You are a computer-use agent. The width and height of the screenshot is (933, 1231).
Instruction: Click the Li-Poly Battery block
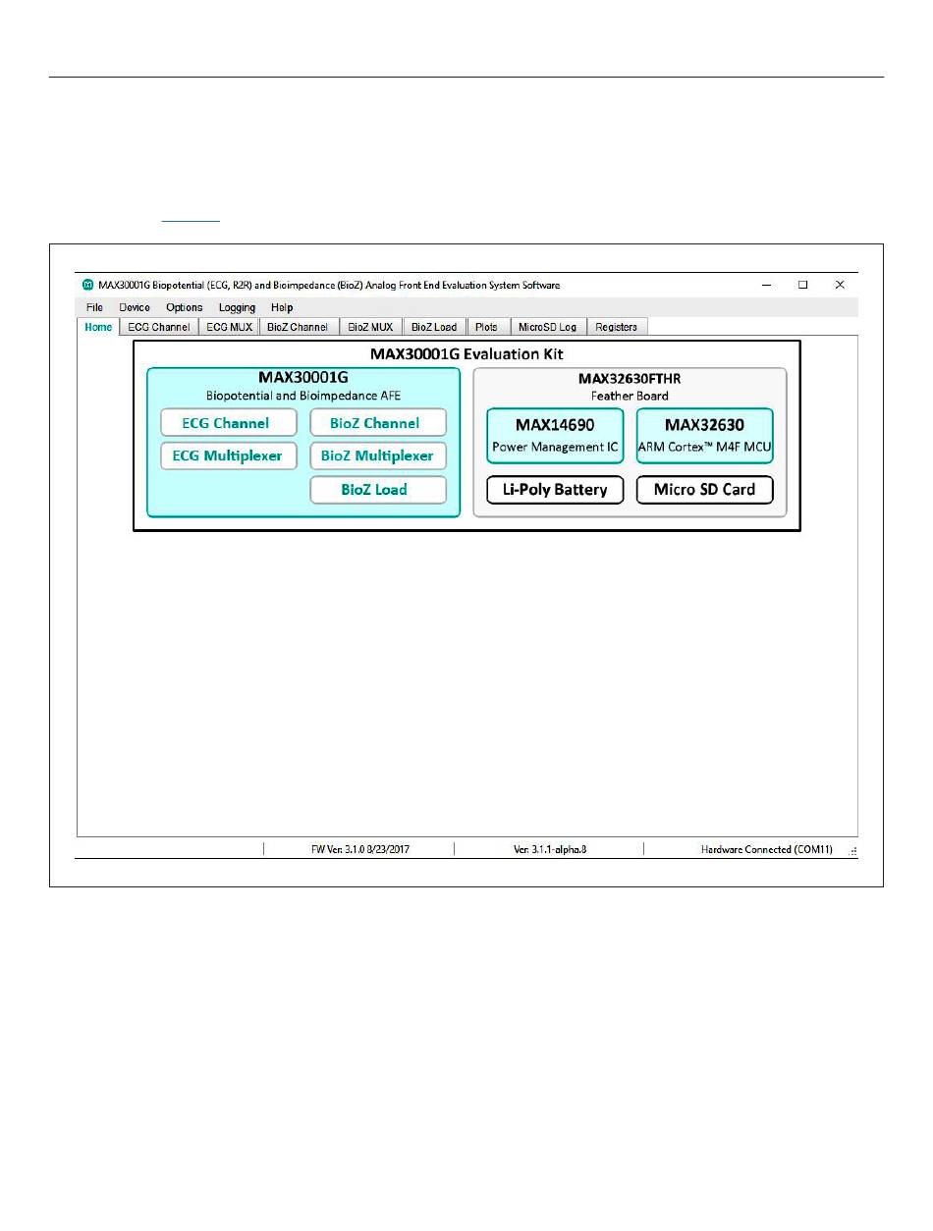[555, 490]
